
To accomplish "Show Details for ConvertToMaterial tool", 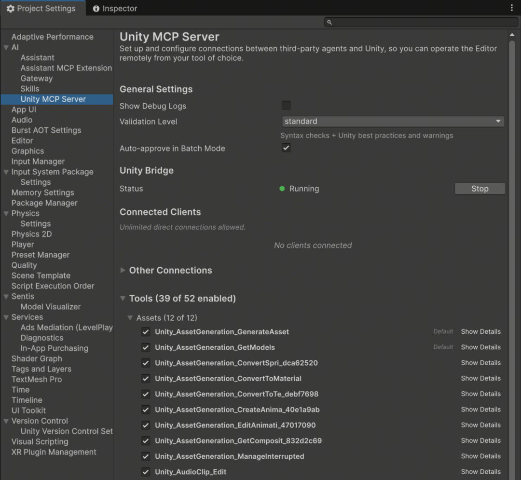I will tap(481, 378).
